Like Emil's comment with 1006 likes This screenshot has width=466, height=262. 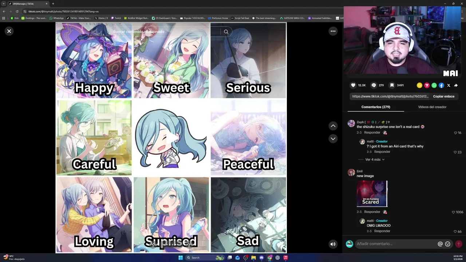pyautogui.click(x=453, y=212)
